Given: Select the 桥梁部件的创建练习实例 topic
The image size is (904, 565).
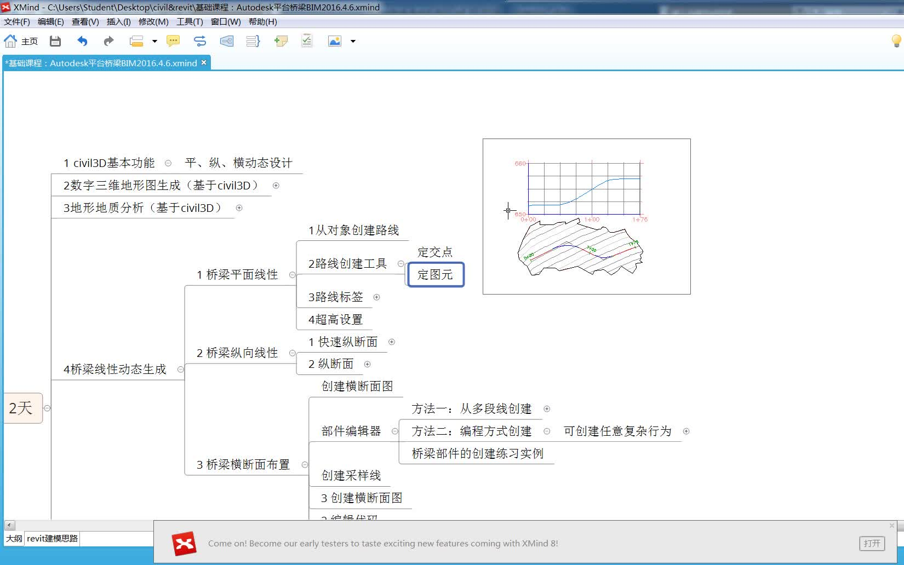Looking at the screenshot, I should click(x=477, y=454).
